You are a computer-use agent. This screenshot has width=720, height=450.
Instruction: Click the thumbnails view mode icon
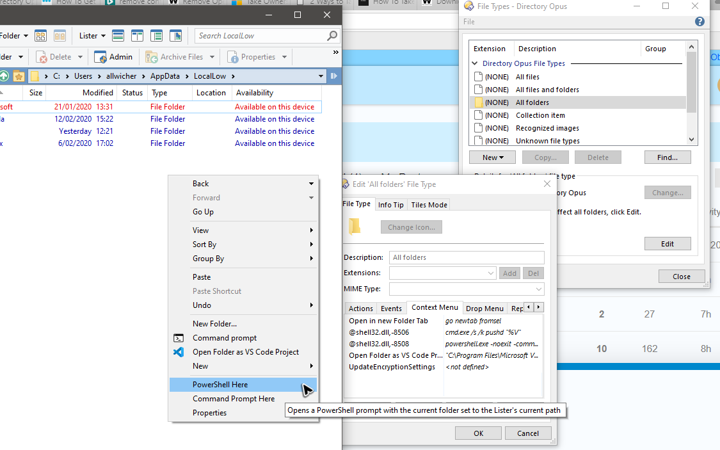(x=40, y=36)
